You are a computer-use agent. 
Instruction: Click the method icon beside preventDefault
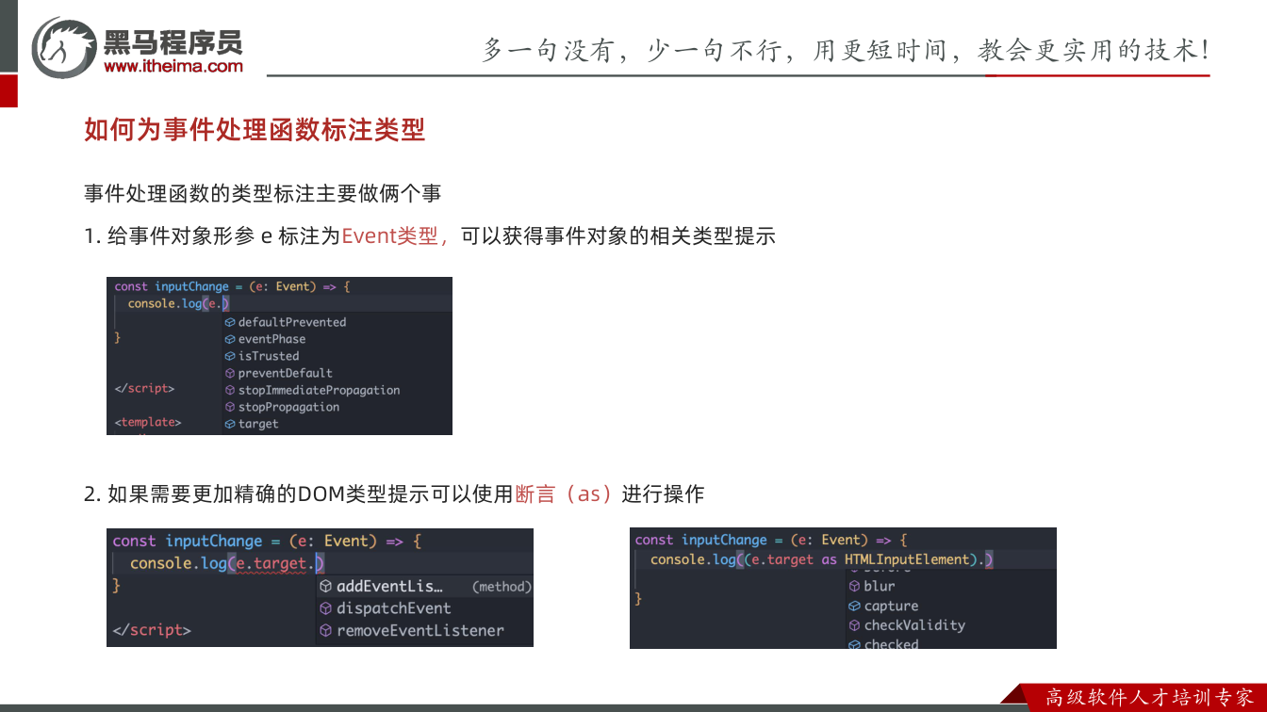(230, 373)
